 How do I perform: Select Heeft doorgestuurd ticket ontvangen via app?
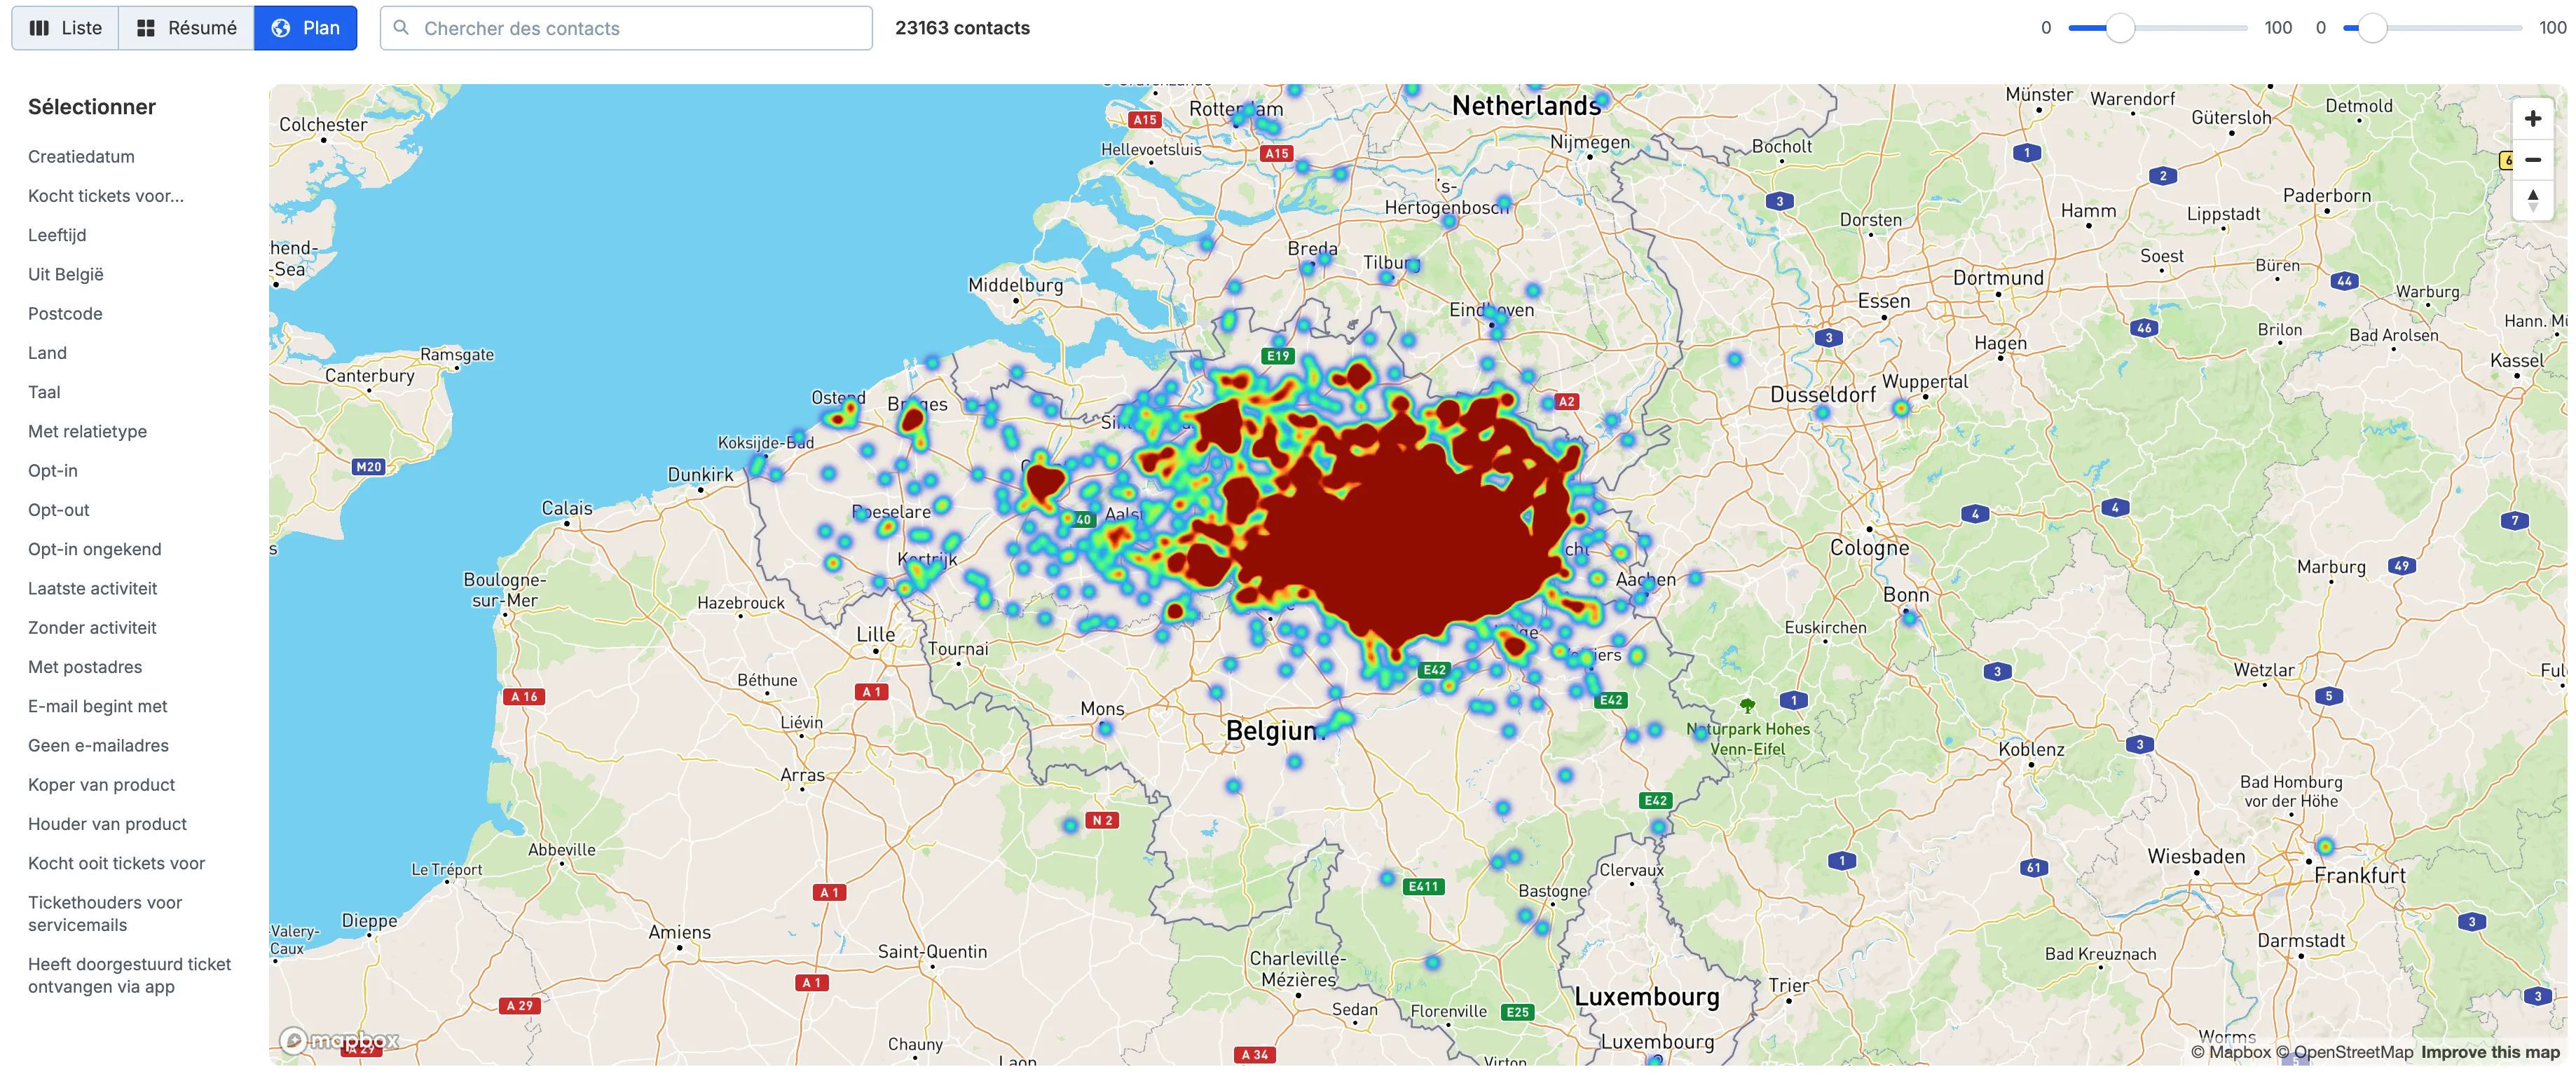tap(129, 976)
